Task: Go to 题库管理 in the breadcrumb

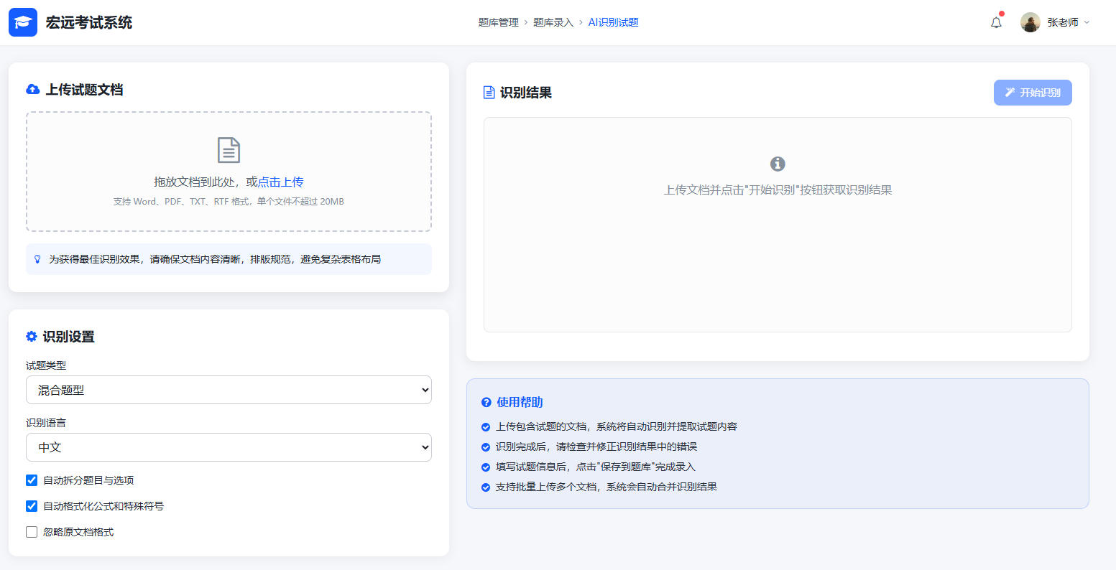Action: [x=498, y=22]
